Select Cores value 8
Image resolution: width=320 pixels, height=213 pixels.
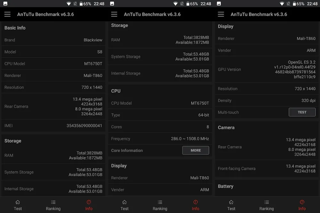208,127
